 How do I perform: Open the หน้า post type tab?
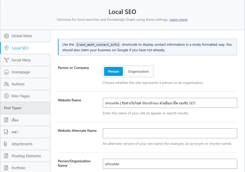[25, 132]
